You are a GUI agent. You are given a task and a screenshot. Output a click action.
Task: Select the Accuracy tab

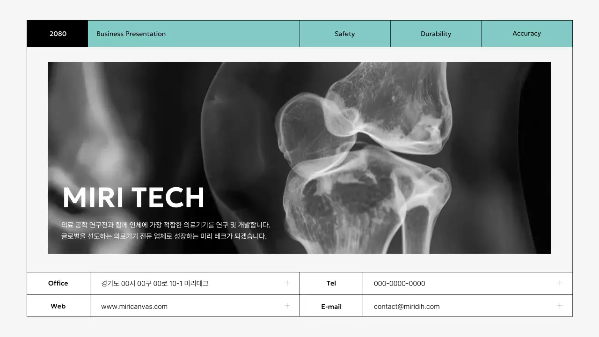[526, 34]
